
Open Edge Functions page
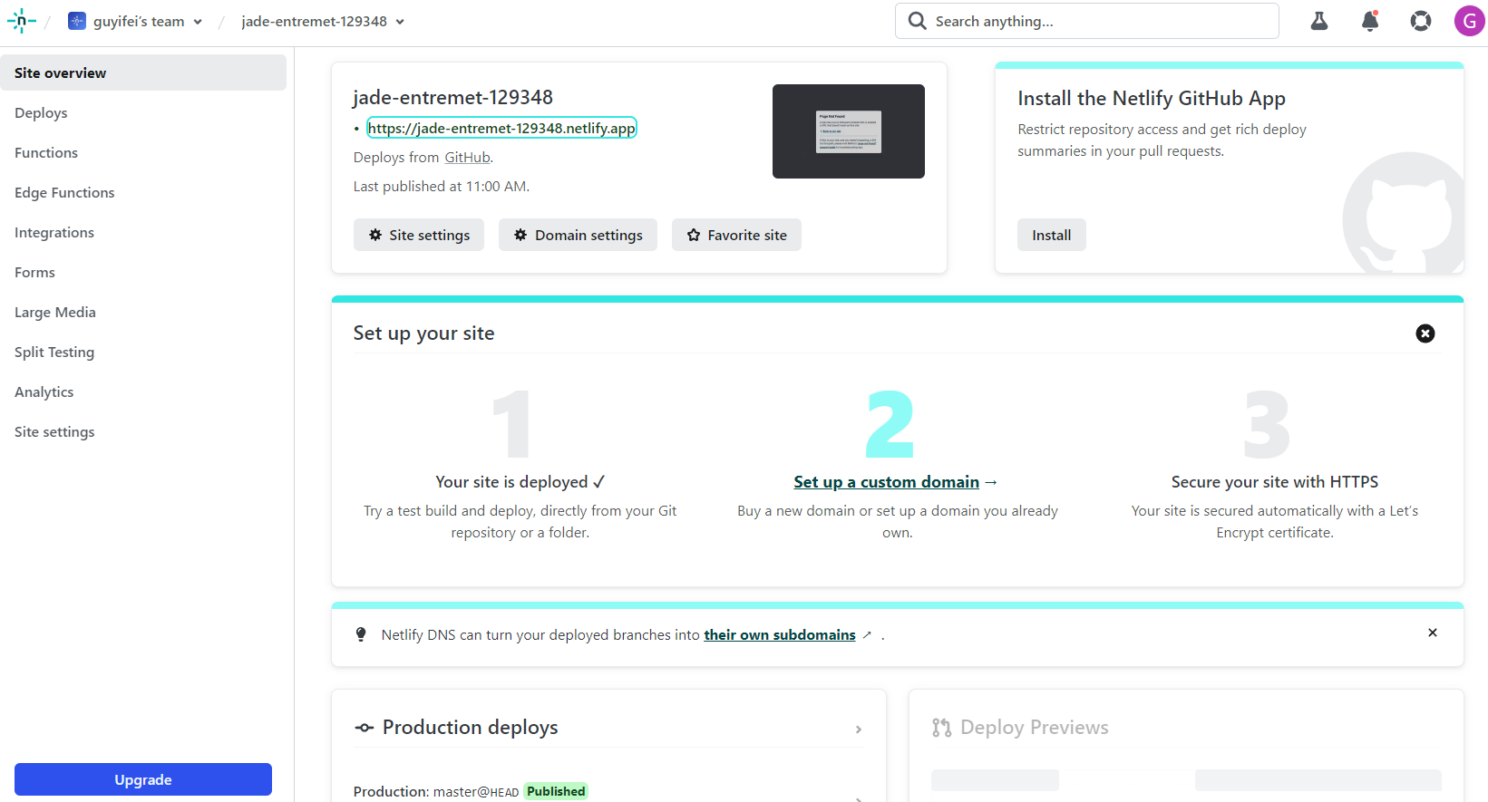point(64,192)
